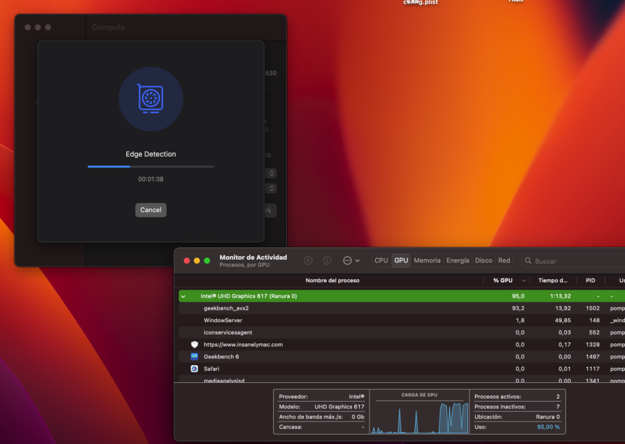Sort by the % GPU column header

pyautogui.click(x=507, y=280)
